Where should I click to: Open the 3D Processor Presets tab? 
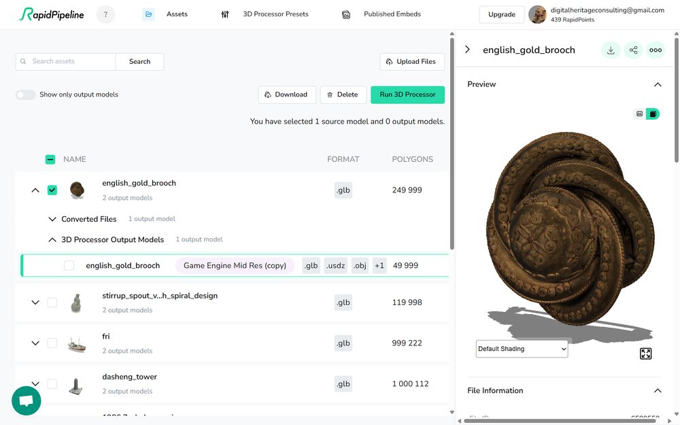(x=276, y=14)
